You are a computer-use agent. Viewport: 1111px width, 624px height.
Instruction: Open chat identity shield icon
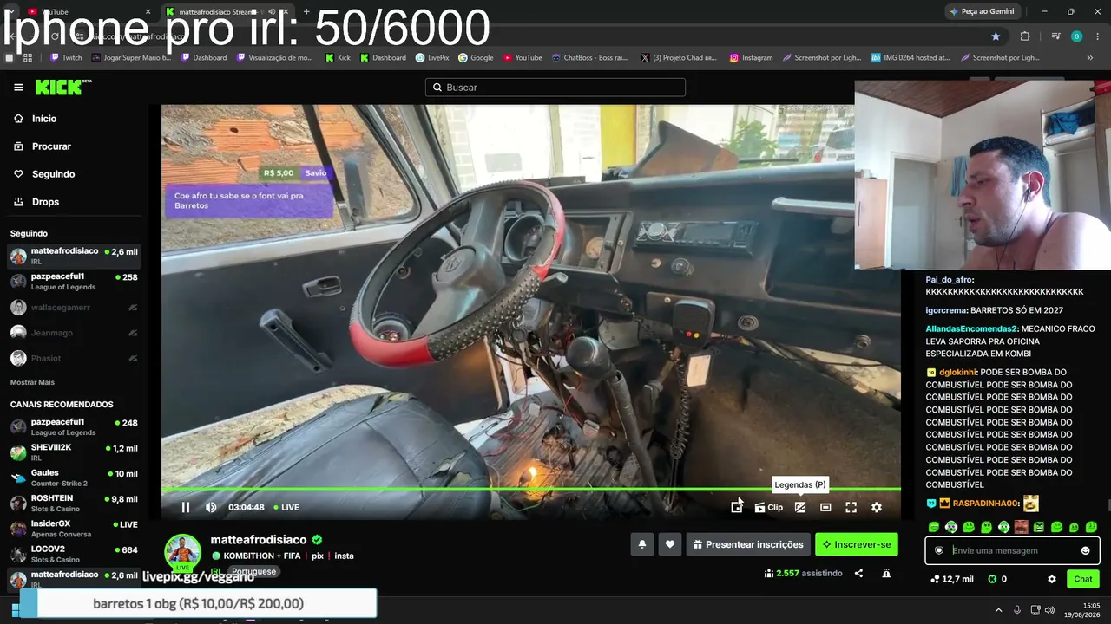(939, 550)
